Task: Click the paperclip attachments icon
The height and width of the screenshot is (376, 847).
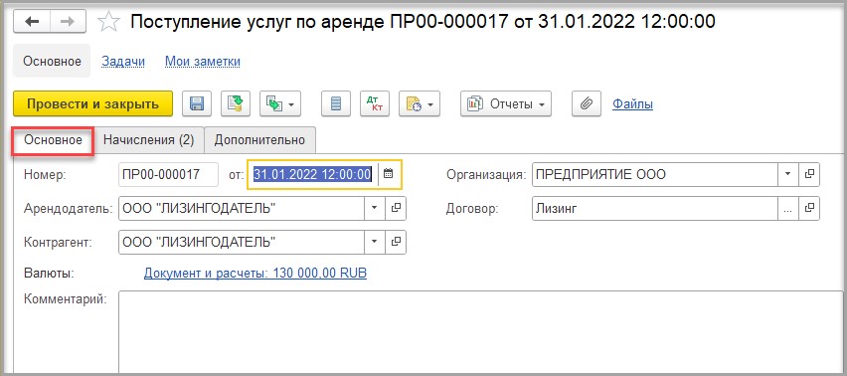Action: [587, 103]
